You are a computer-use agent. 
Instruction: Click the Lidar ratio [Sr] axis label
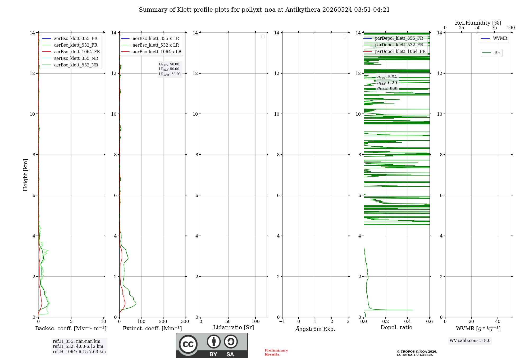tap(234, 328)
